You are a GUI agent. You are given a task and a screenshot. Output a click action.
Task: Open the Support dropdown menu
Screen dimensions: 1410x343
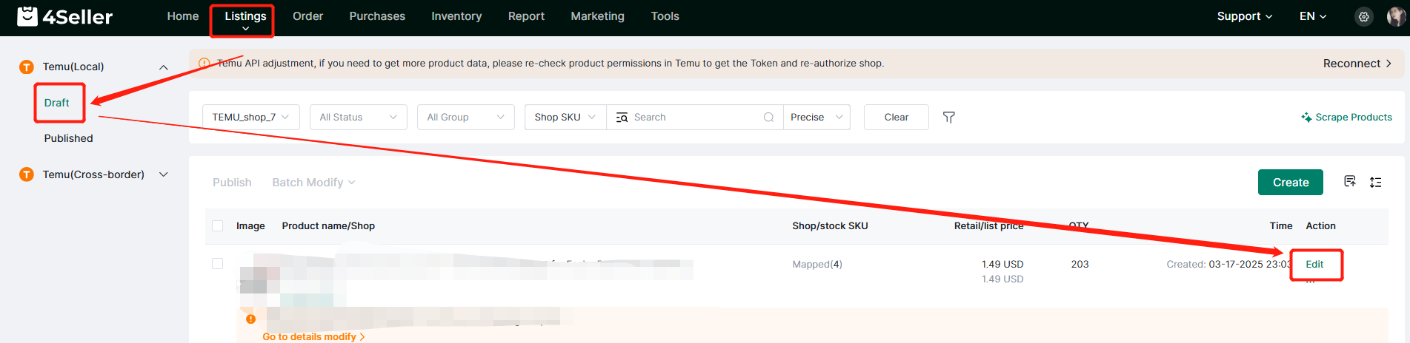coord(1245,16)
